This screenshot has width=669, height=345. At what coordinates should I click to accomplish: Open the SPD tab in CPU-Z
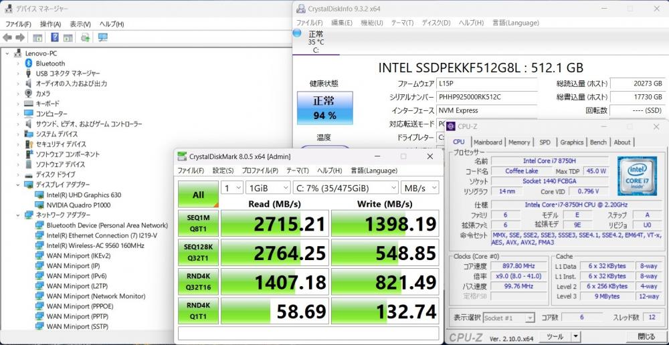pos(545,142)
